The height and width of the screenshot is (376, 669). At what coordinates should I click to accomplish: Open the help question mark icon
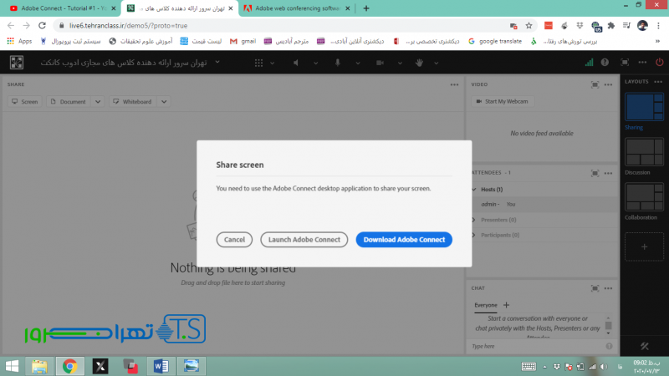tap(605, 63)
